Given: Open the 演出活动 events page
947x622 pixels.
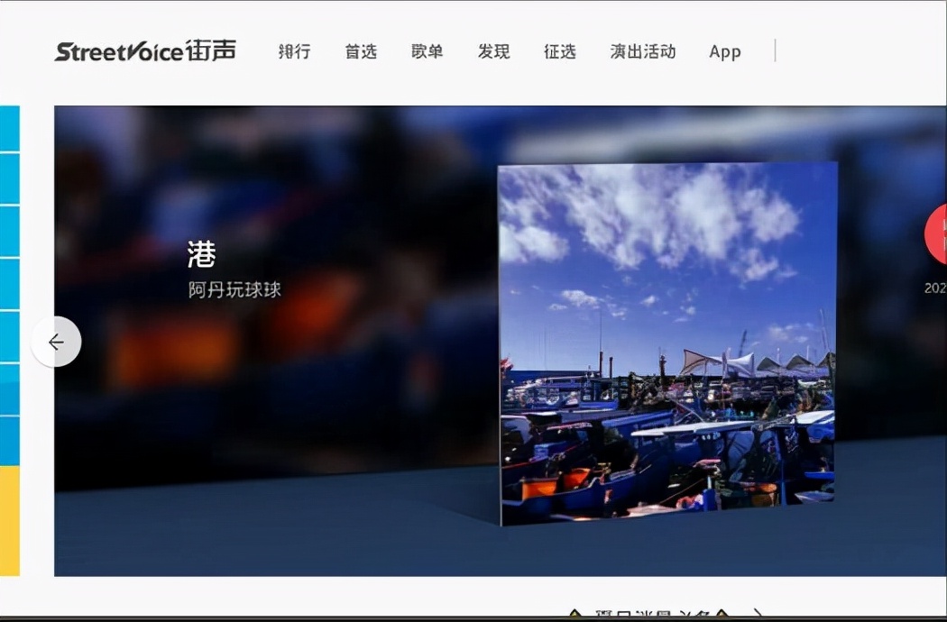Looking at the screenshot, I should coord(642,51).
